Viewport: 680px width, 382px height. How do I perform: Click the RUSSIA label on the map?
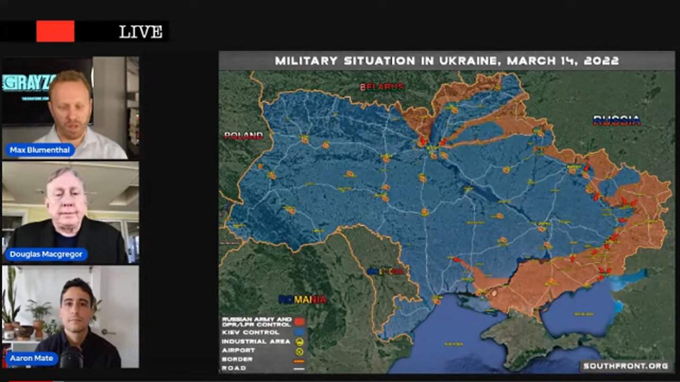(616, 120)
